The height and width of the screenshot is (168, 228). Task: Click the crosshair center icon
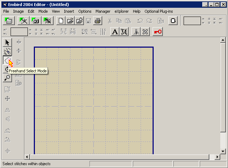(x=7, y=151)
